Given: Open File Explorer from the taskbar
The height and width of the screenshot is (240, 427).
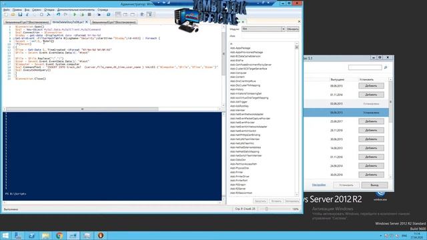Looking at the screenshot, I should tap(45, 235).
